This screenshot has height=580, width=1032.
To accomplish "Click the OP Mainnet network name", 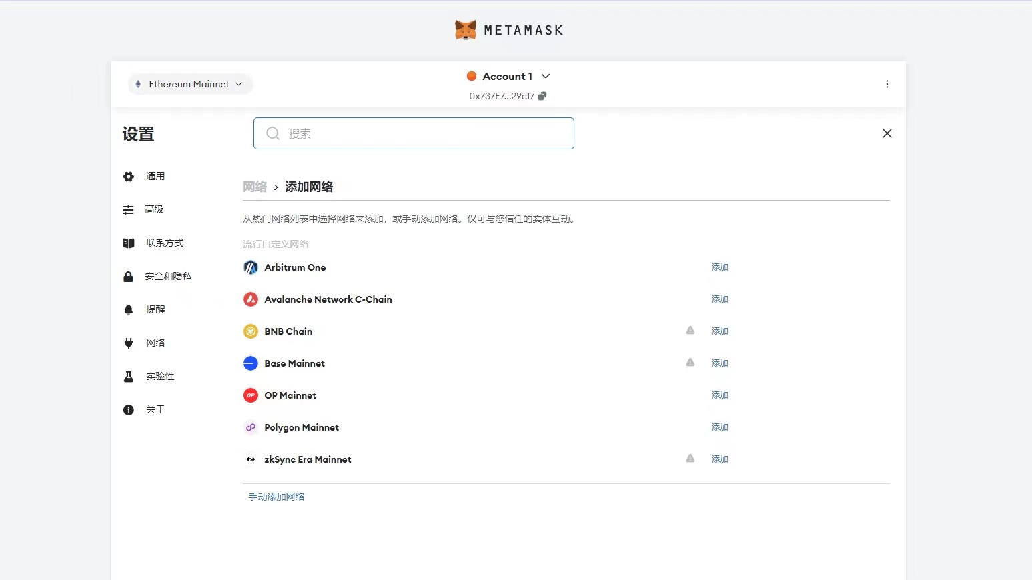I will click(290, 395).
